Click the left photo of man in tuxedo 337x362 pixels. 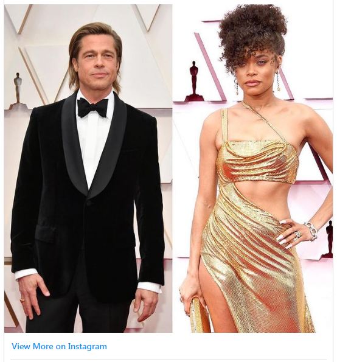tap(88, 169)
